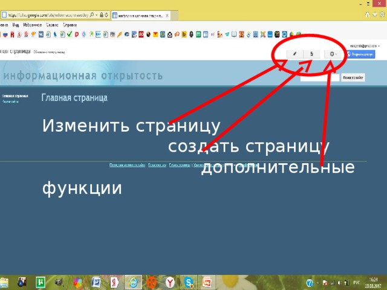Click the taskbar clock and date
The height and width of the screenshot is (290, 387).
(x=373, y=283)
